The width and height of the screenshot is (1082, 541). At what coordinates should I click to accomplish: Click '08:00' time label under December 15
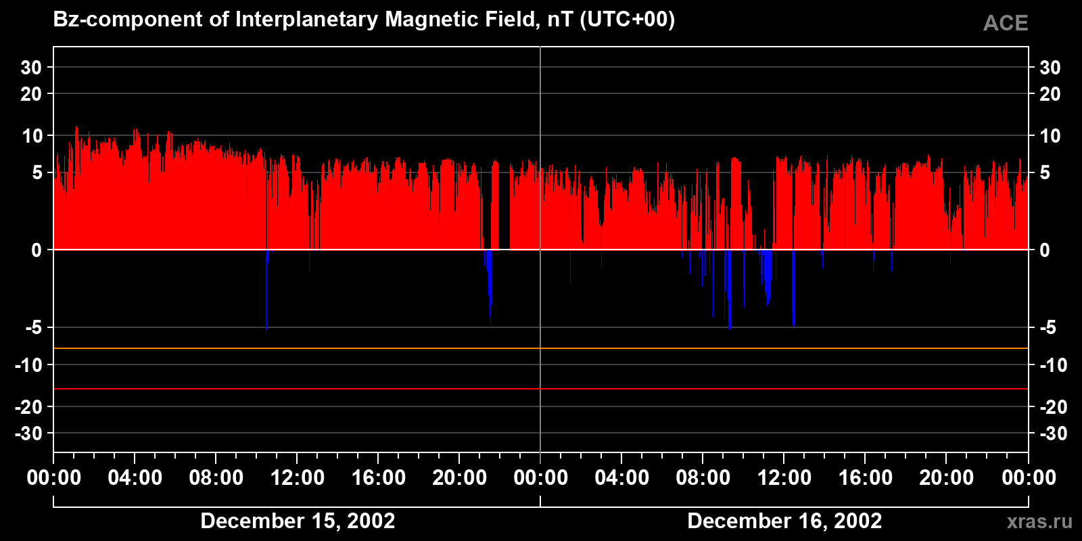point(216,477)
